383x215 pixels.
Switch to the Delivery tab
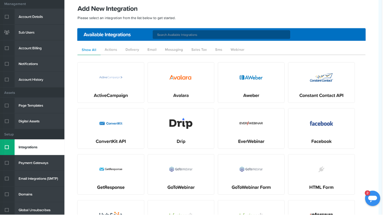pyautogui.click(x=132, y=49)
